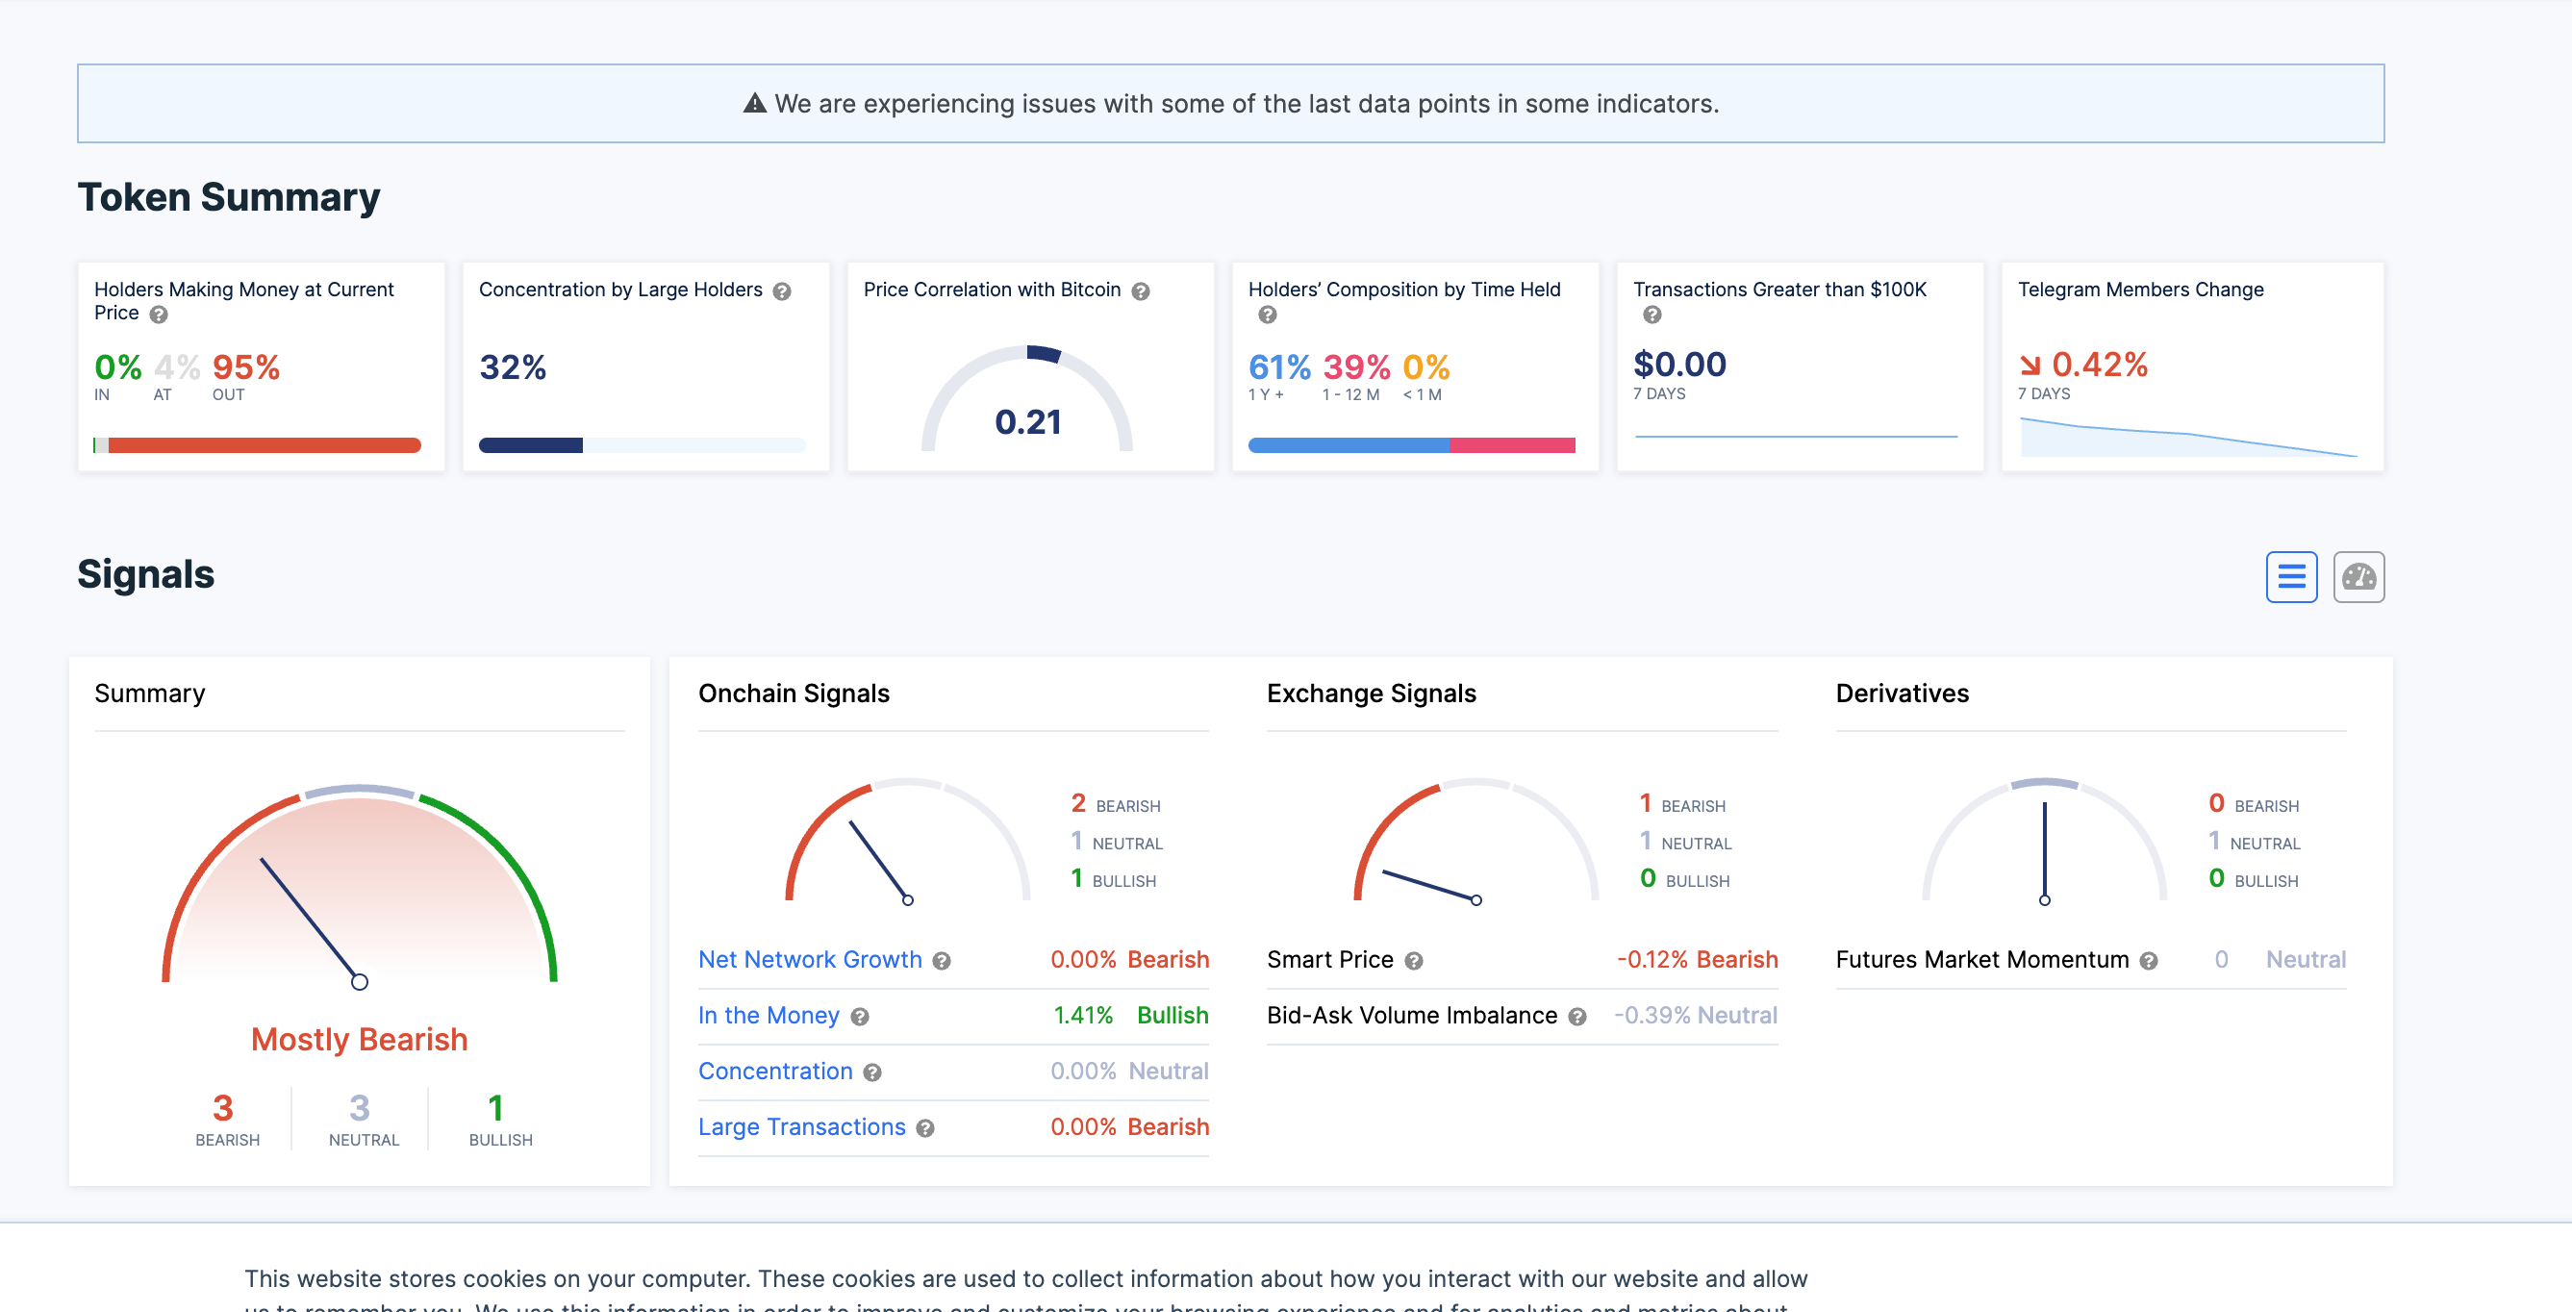Click the Smart Price help icon
The image size is (2572, 1312).
pyautogui.click(x=1413, y=961)
